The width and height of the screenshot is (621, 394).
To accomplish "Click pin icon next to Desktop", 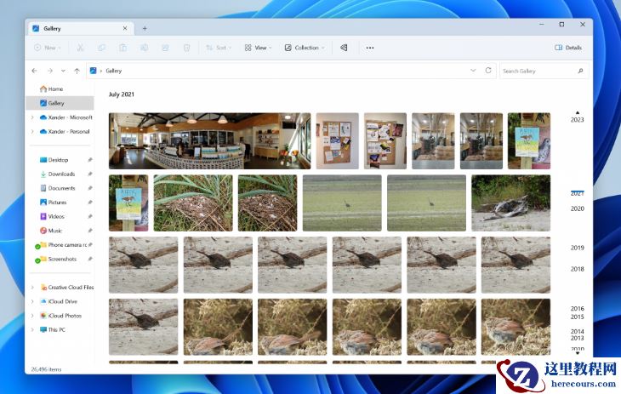I will [x=90, y=160].
